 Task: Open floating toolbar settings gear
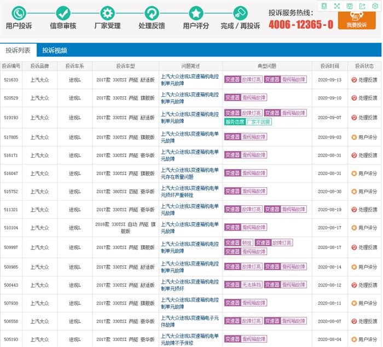[375, 6]
